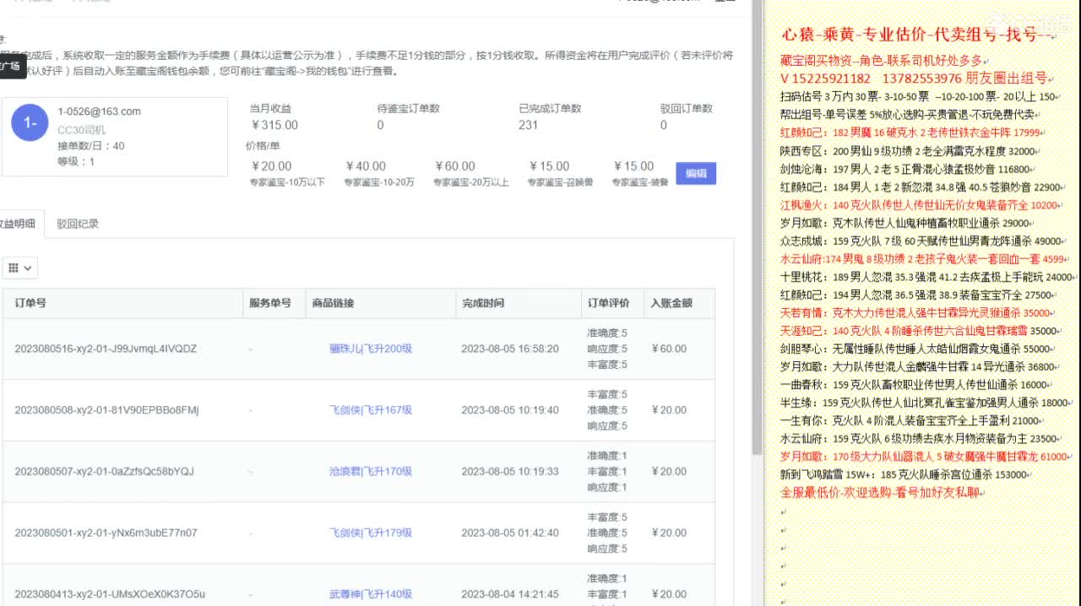
Task: Click completion time 2023-08-05 01:42:40
Action: click(510, 533)
